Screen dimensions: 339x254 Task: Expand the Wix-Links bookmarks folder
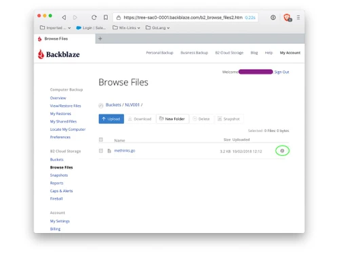pyautogui.click(x=126, y=28)
